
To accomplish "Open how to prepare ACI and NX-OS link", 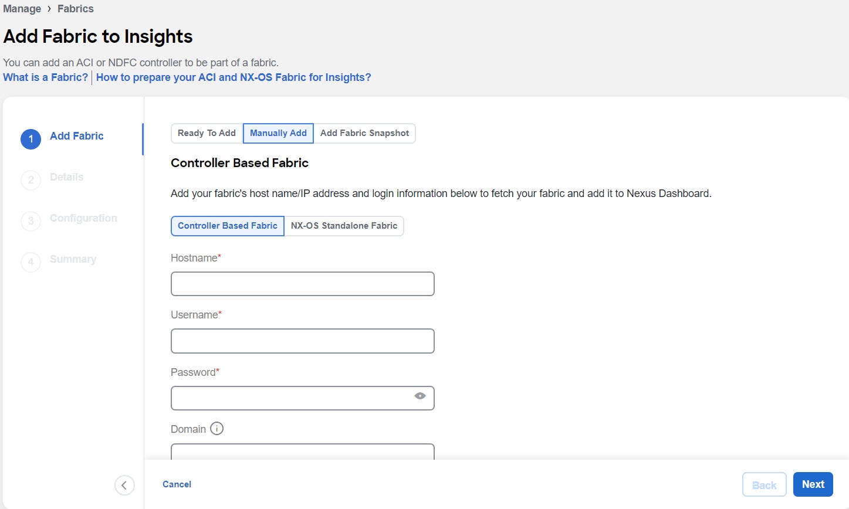I will (x=234, y=77).
